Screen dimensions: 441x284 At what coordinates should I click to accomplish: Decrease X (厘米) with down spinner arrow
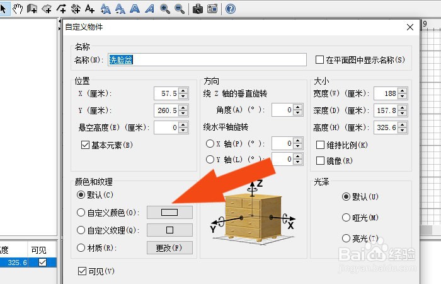click(183, 97)
